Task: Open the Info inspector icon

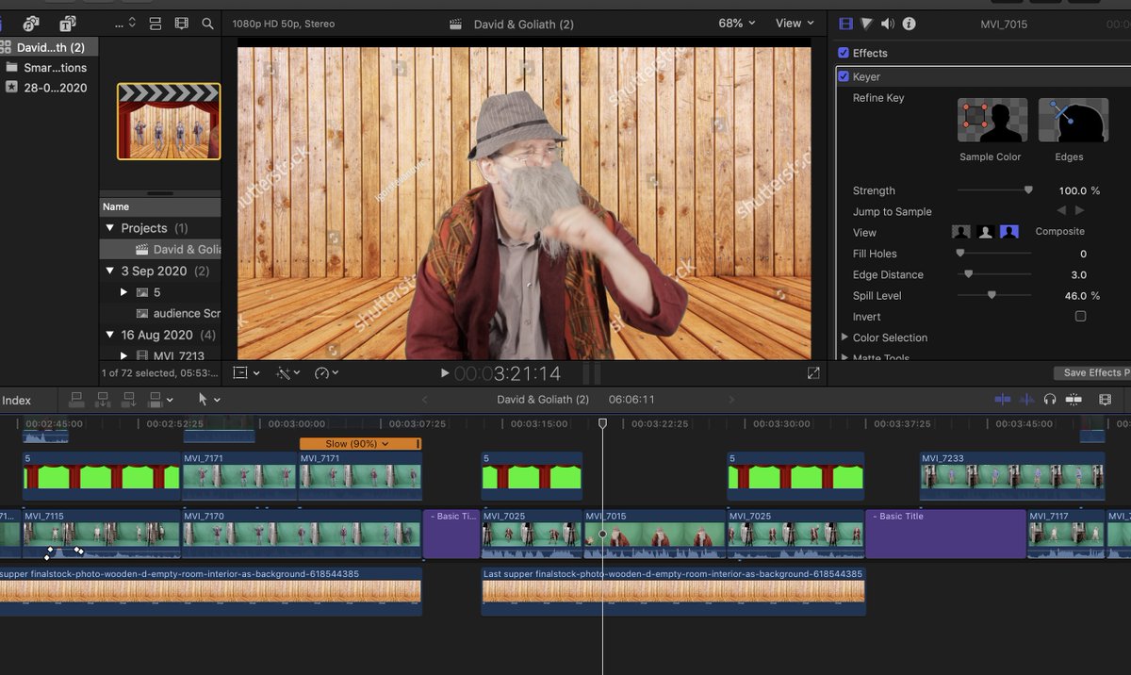Action: click(x=909, y=23)
